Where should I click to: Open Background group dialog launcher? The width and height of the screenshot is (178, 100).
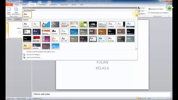click(x=169, y=16)
